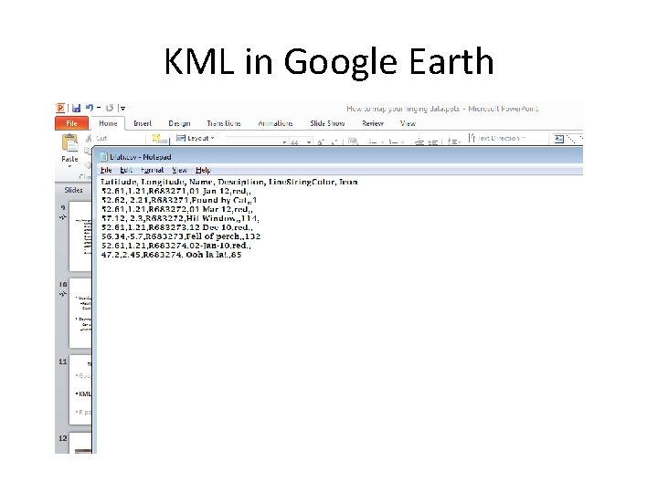
Task: Click the Increase Font Size icon
Action: [x=321, y=142]
